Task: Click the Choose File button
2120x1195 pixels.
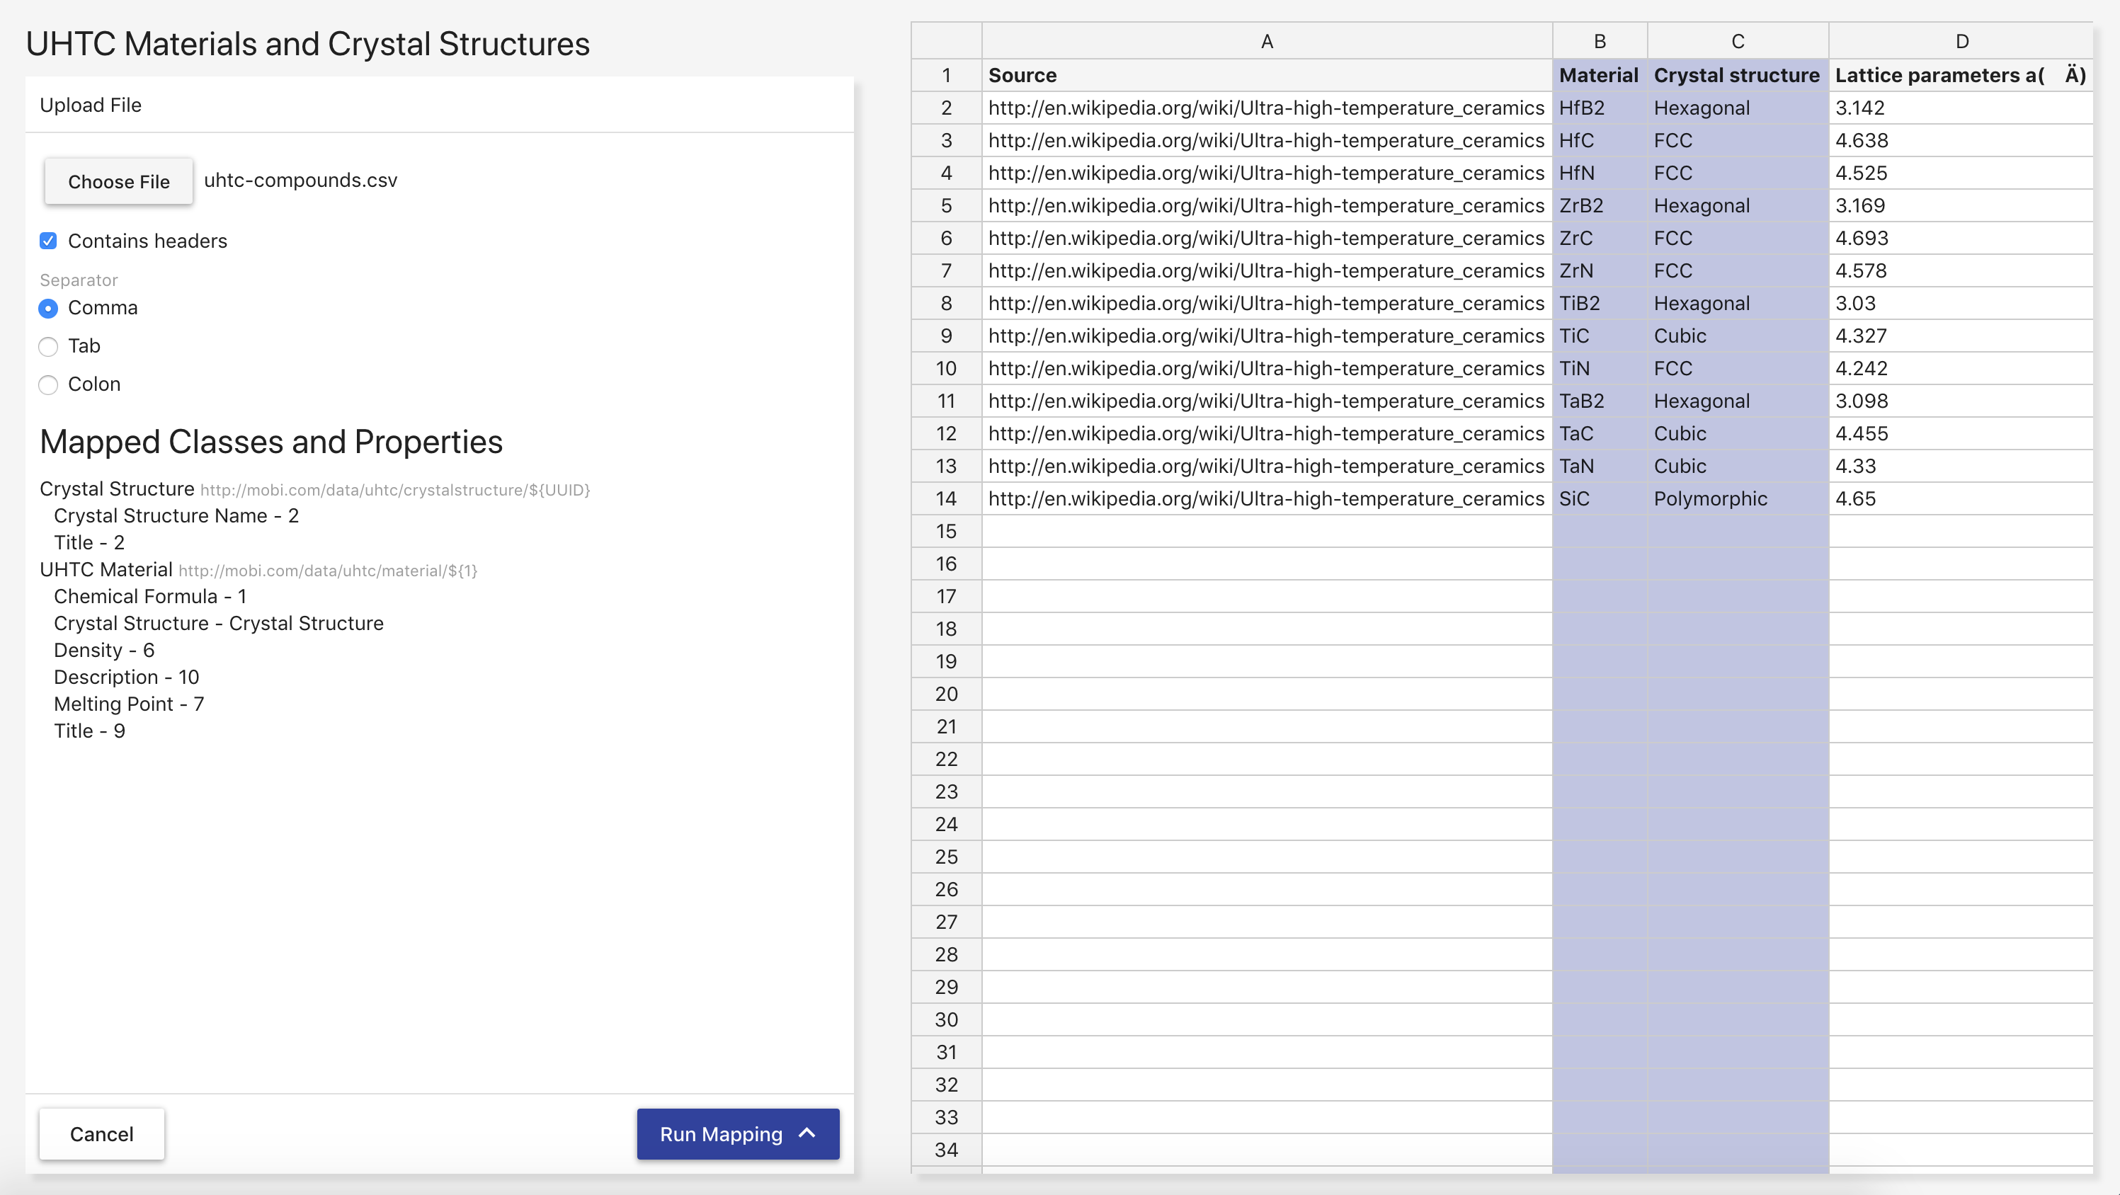Action: tap(118, 181)
